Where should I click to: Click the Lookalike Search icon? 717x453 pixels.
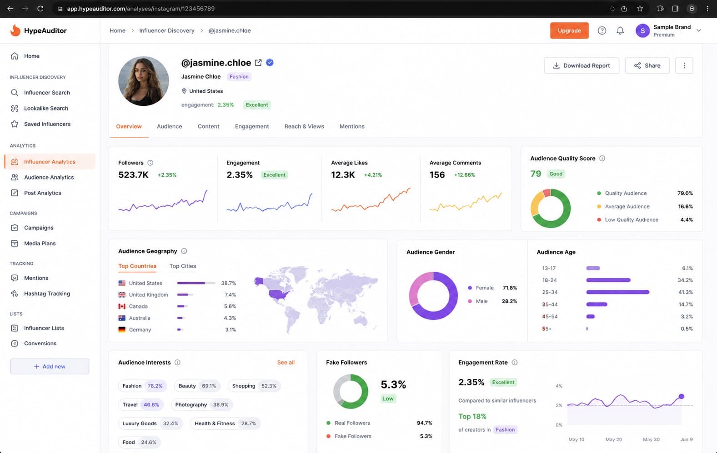(15, 108)
